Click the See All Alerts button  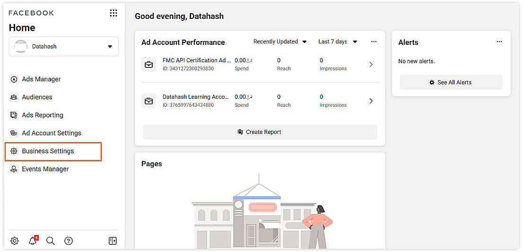[451, 83]
